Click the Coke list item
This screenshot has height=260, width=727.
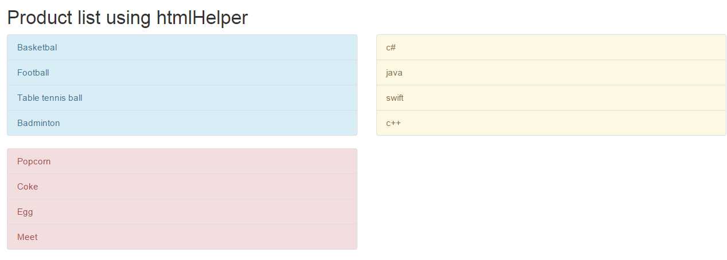[28, 187]
